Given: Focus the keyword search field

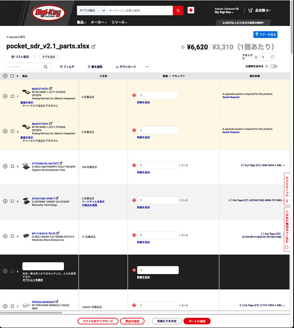Looking at the screenshot, I should click(x=140, y=11).
